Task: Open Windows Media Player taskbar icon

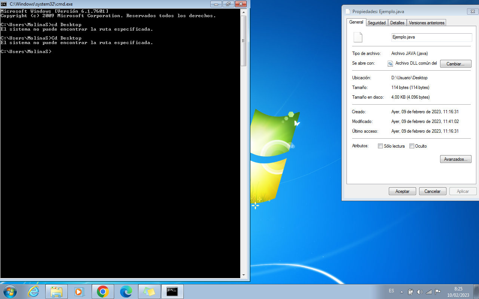Action: point(79,292)
